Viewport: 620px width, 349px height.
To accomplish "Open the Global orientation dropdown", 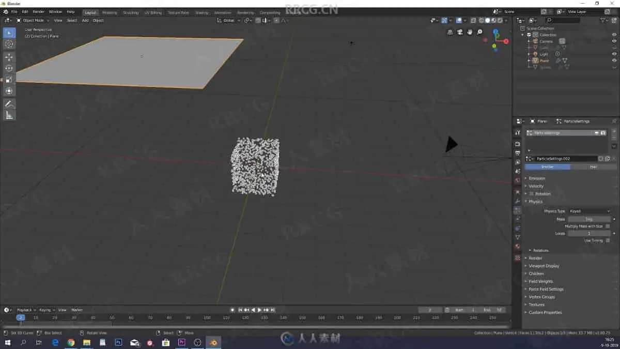I will point(229,20).
